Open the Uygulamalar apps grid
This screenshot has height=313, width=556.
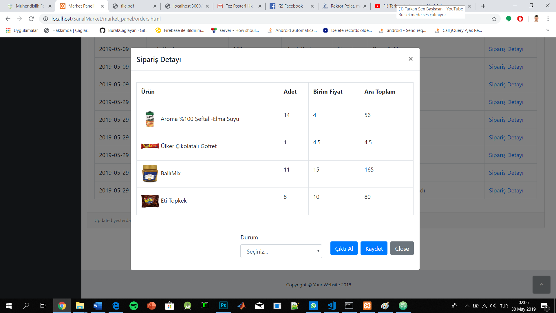[x=8, y=30]
